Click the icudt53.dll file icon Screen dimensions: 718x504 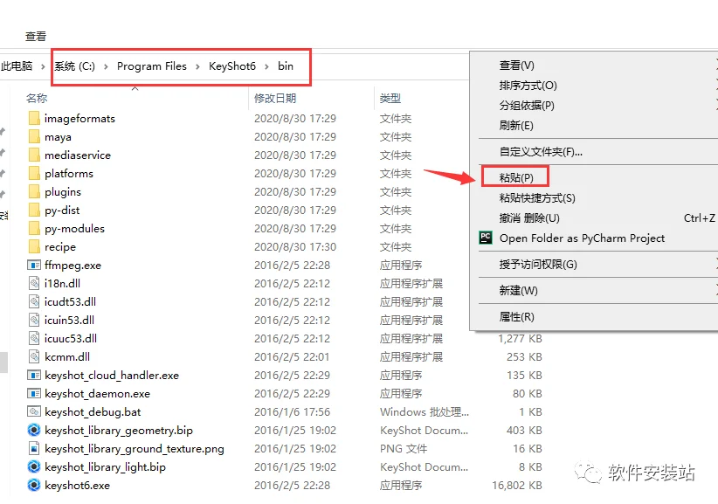34,301
